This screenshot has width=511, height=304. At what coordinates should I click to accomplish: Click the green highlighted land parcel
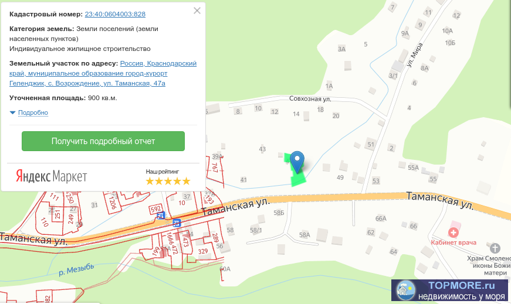(298, 177)
